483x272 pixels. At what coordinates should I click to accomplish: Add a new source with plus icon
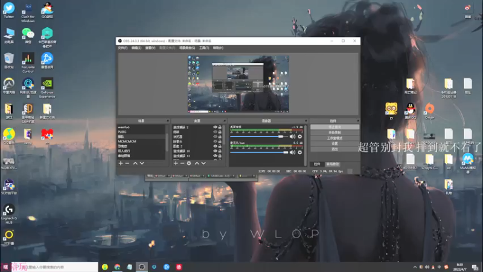(x=176, y=163)
